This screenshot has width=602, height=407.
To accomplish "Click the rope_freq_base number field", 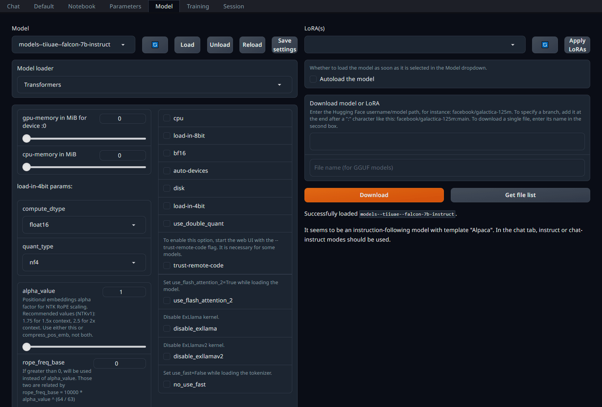I will coord(120,363).
